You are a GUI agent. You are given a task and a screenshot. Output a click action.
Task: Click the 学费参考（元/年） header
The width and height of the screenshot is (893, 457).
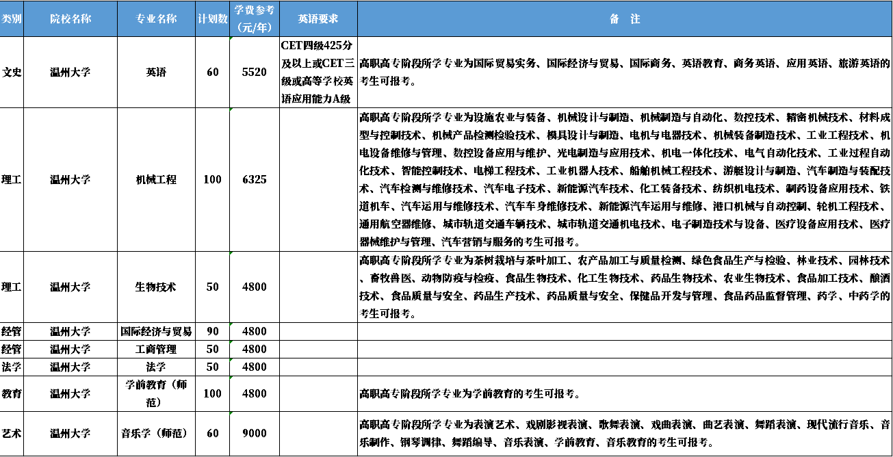(255, 19)
